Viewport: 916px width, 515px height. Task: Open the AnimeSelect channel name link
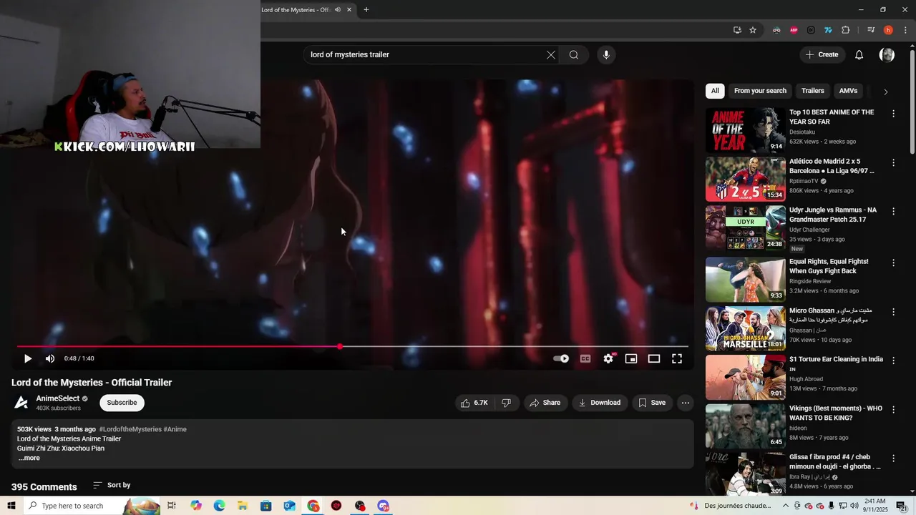click(58, 398)
